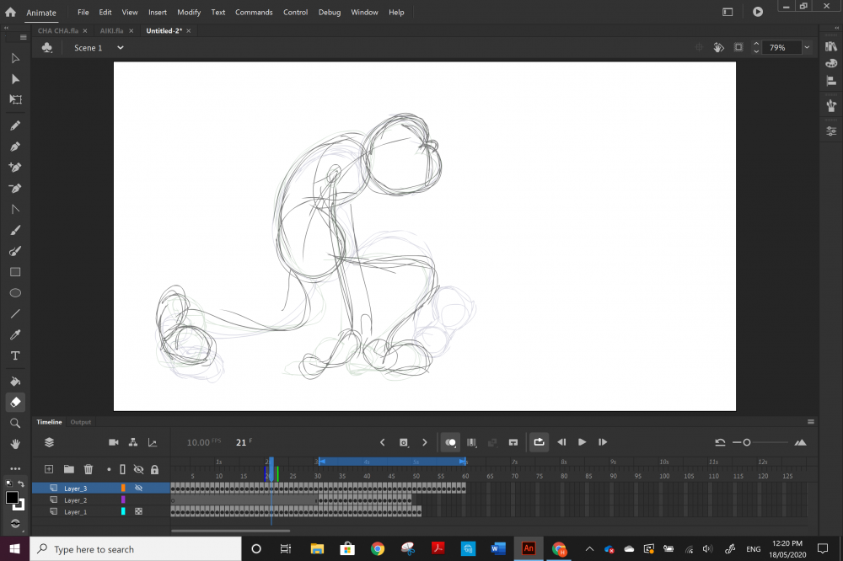Click the New Layer icon
This screenshot has width=843, height=561.
[x=49, y=469]
